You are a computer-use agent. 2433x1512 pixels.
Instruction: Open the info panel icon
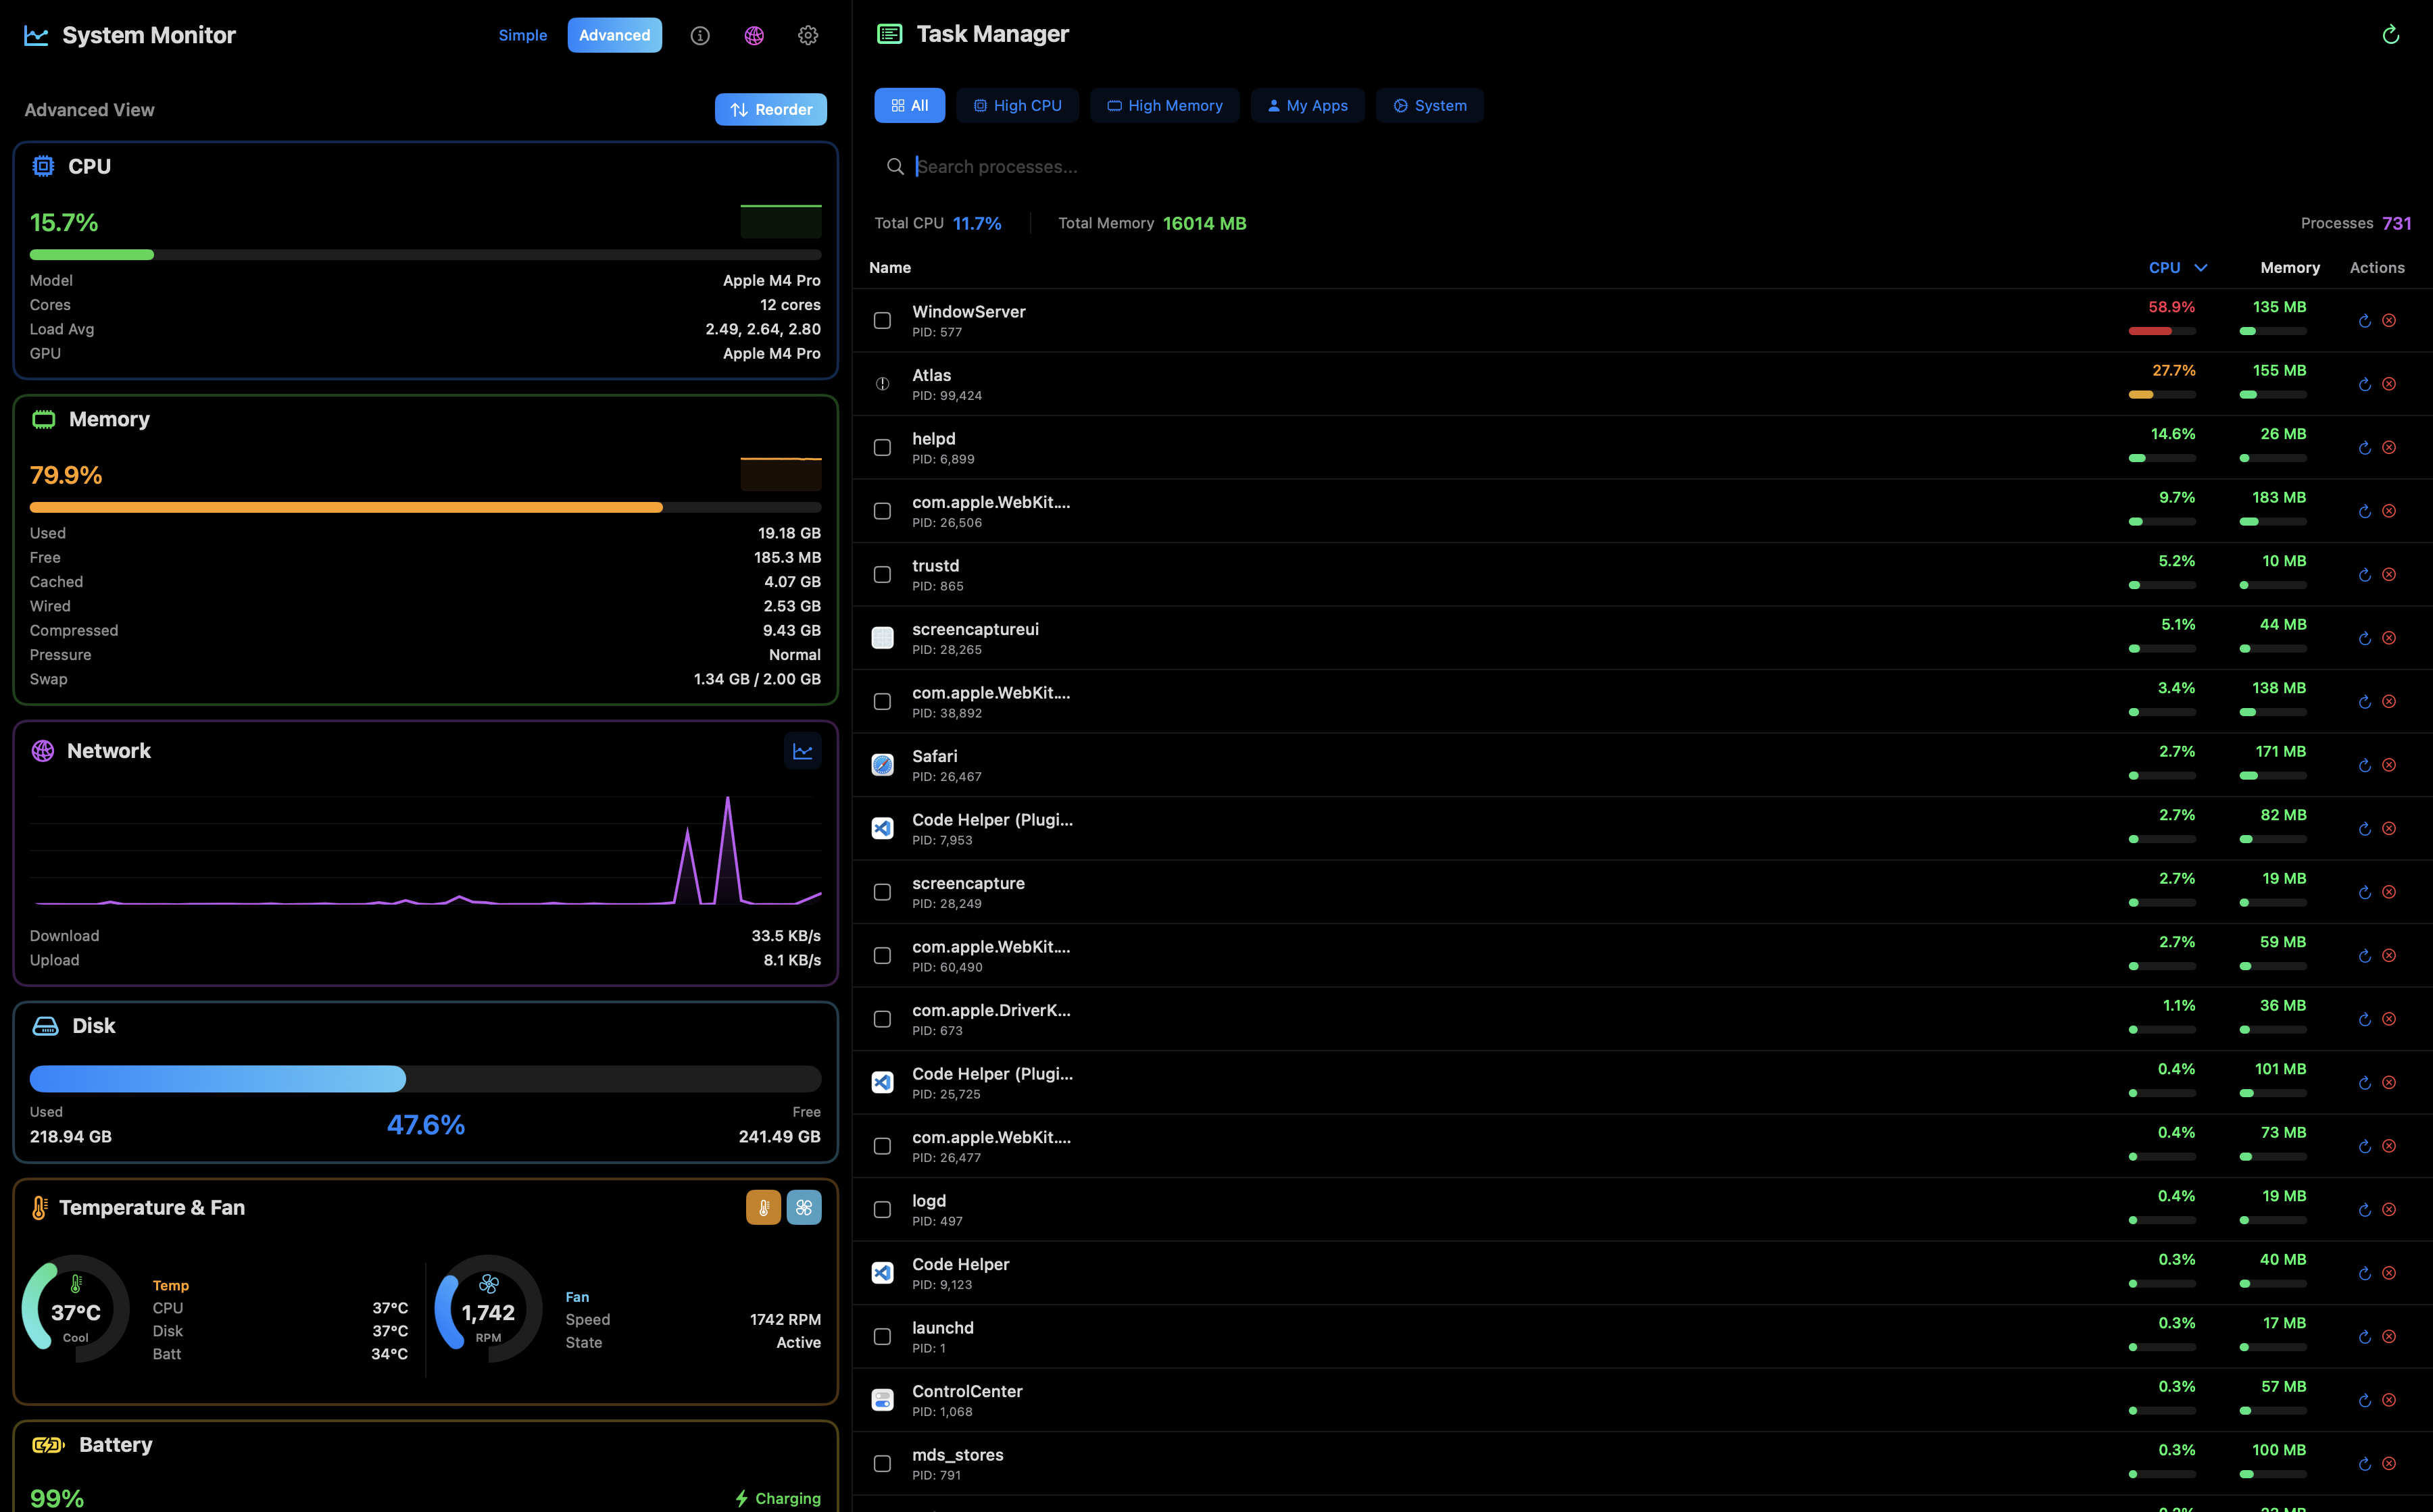(x=699, y=35)
